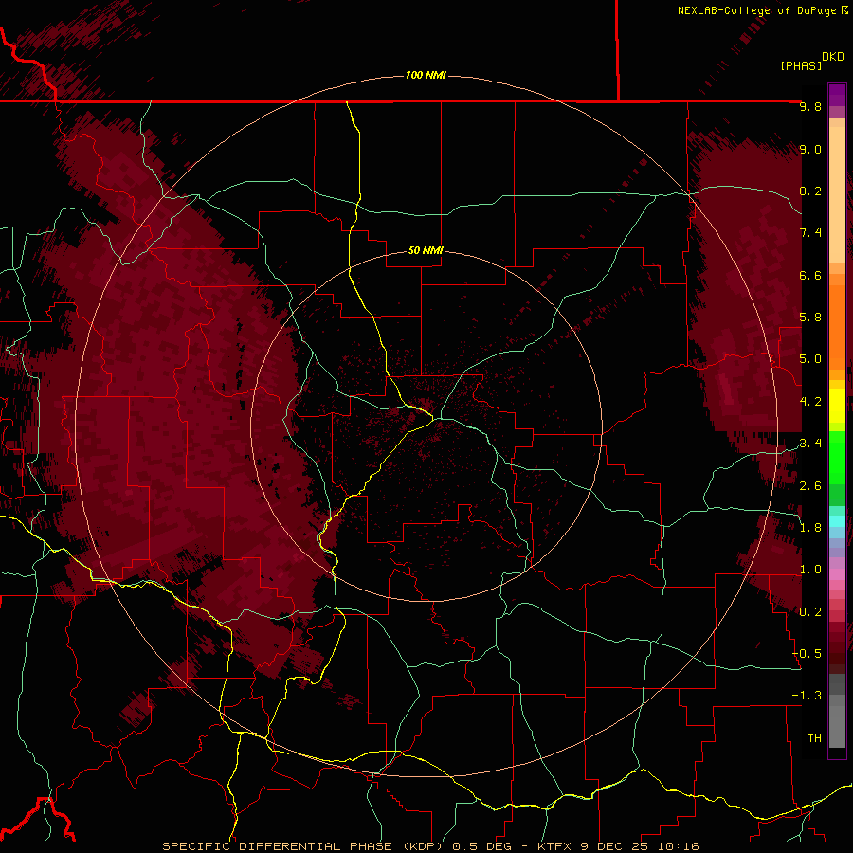Viewport: 853px width, 853px height.
Task: Click the 50 NMI range ring label
Action: (x=426, y=250)
